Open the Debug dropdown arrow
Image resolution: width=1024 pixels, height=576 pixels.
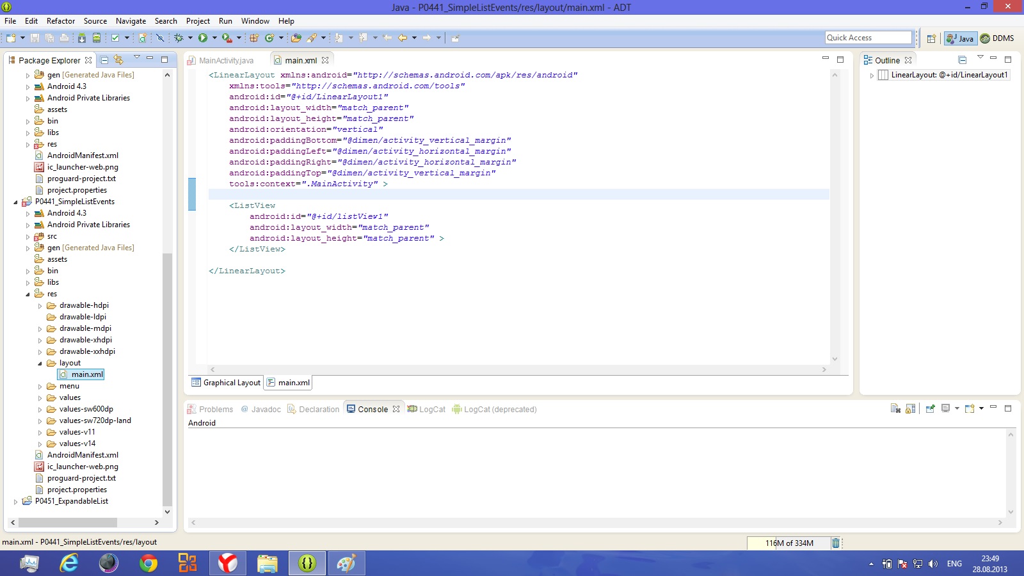coord(190,38)
